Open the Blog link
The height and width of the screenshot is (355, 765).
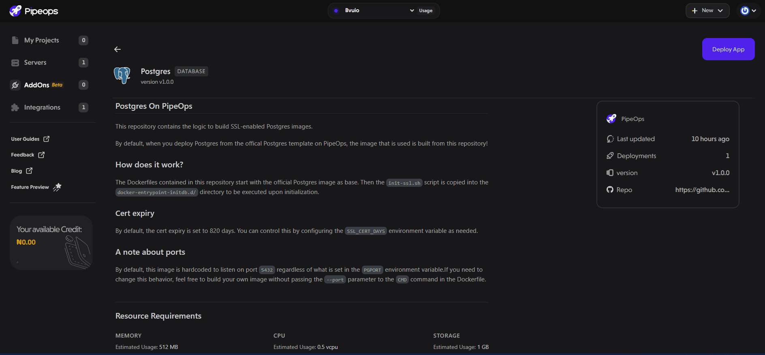tap(22, 171)
